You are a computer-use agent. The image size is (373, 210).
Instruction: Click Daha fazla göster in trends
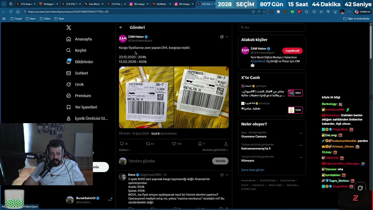point(253,170)
